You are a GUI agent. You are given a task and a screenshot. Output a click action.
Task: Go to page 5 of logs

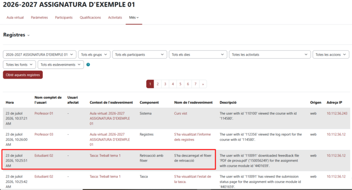point(180,84)
